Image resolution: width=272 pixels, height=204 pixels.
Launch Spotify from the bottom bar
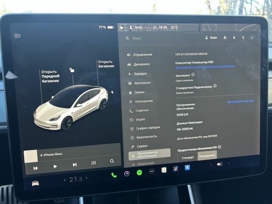point(139,173)
